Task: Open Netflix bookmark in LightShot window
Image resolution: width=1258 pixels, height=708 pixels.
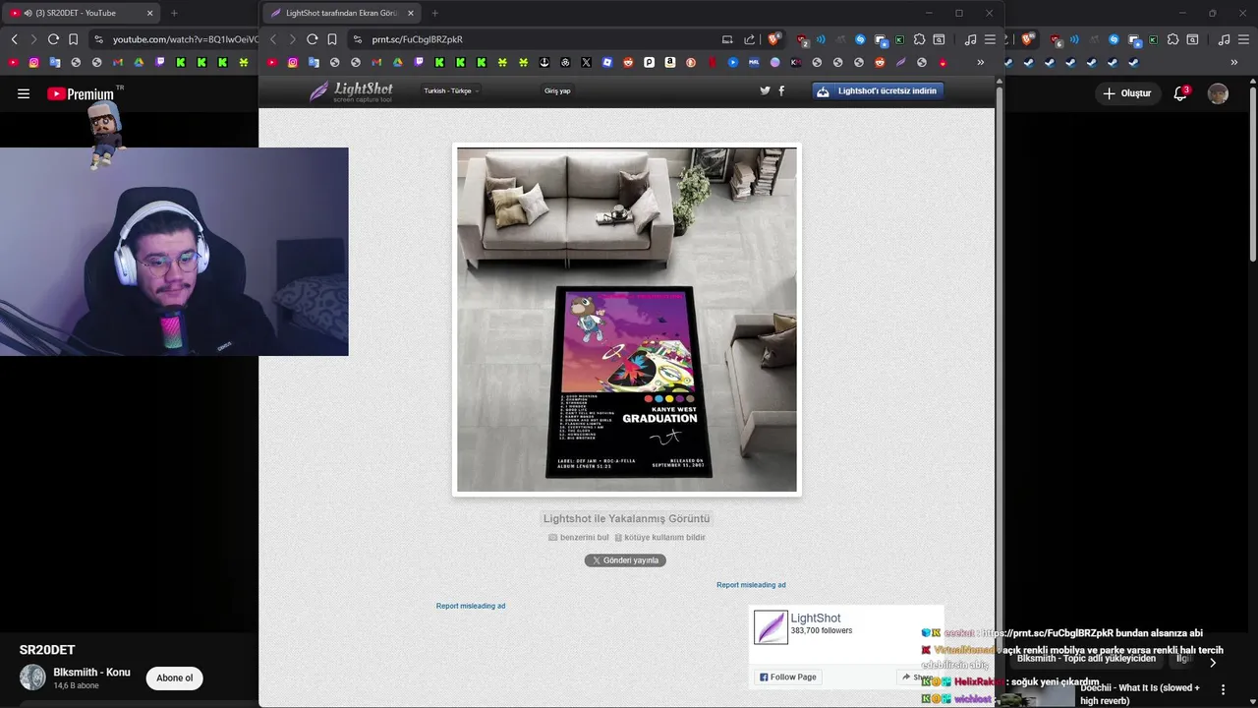Action: point(712,62)
